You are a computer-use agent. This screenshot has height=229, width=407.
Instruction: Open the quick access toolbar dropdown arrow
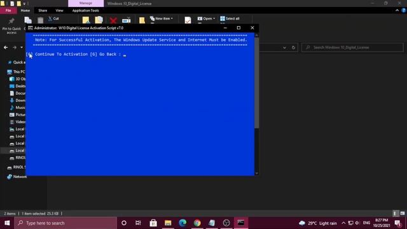point(24,4)
